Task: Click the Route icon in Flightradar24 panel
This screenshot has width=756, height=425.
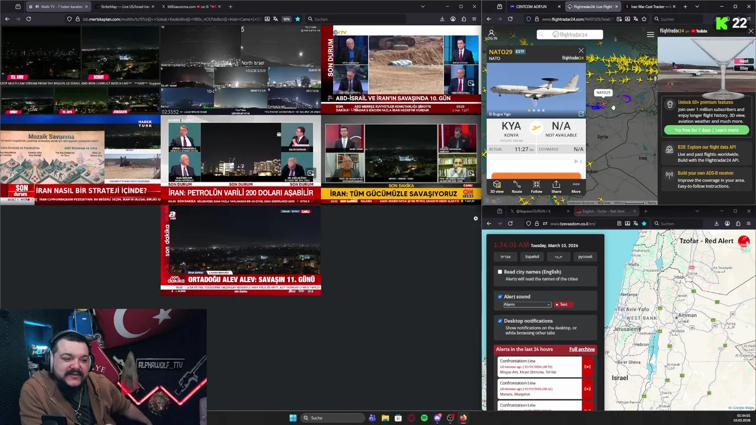Action: [x=517, y=187]
